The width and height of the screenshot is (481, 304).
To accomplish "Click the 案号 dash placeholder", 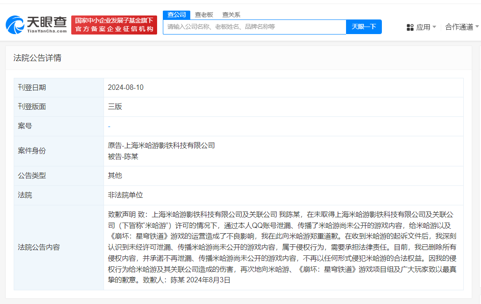I will [x=109, y=126].
